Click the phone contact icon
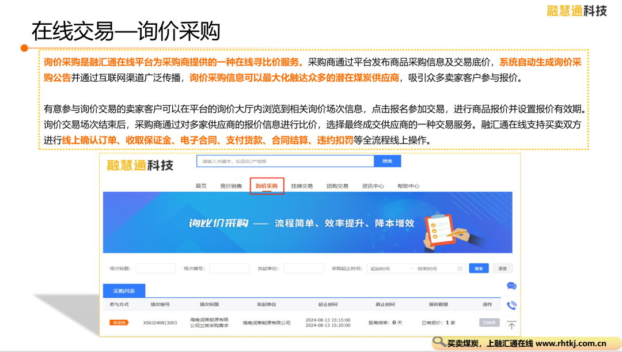 tap(511, 305)
